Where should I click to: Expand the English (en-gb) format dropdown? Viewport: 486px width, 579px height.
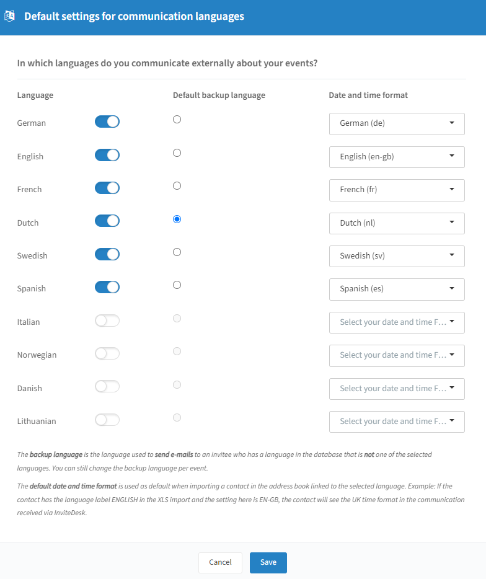pyautogui.click(x=397, y=157)
